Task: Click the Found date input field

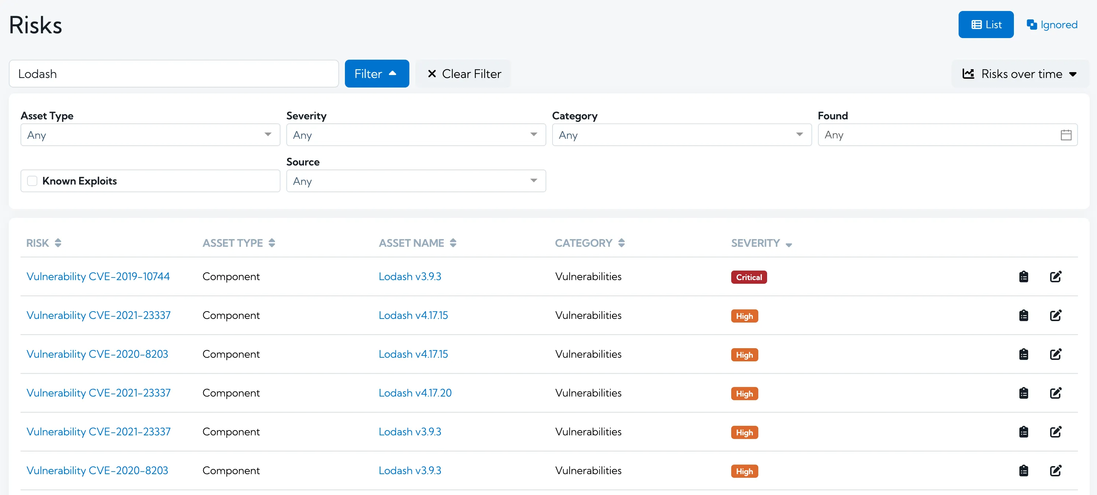Action: point(948,135)
